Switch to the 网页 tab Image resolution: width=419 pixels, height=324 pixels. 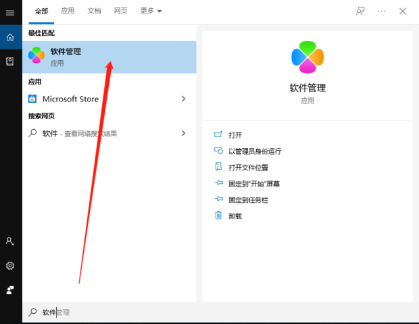[x=120, y=11]
